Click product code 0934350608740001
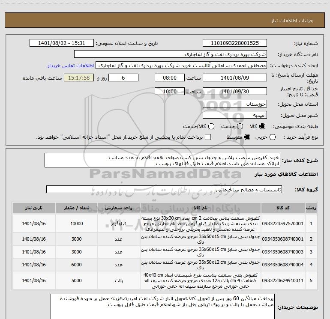Image resolution: width=330 pixels, height=319 pixels. 283,239
